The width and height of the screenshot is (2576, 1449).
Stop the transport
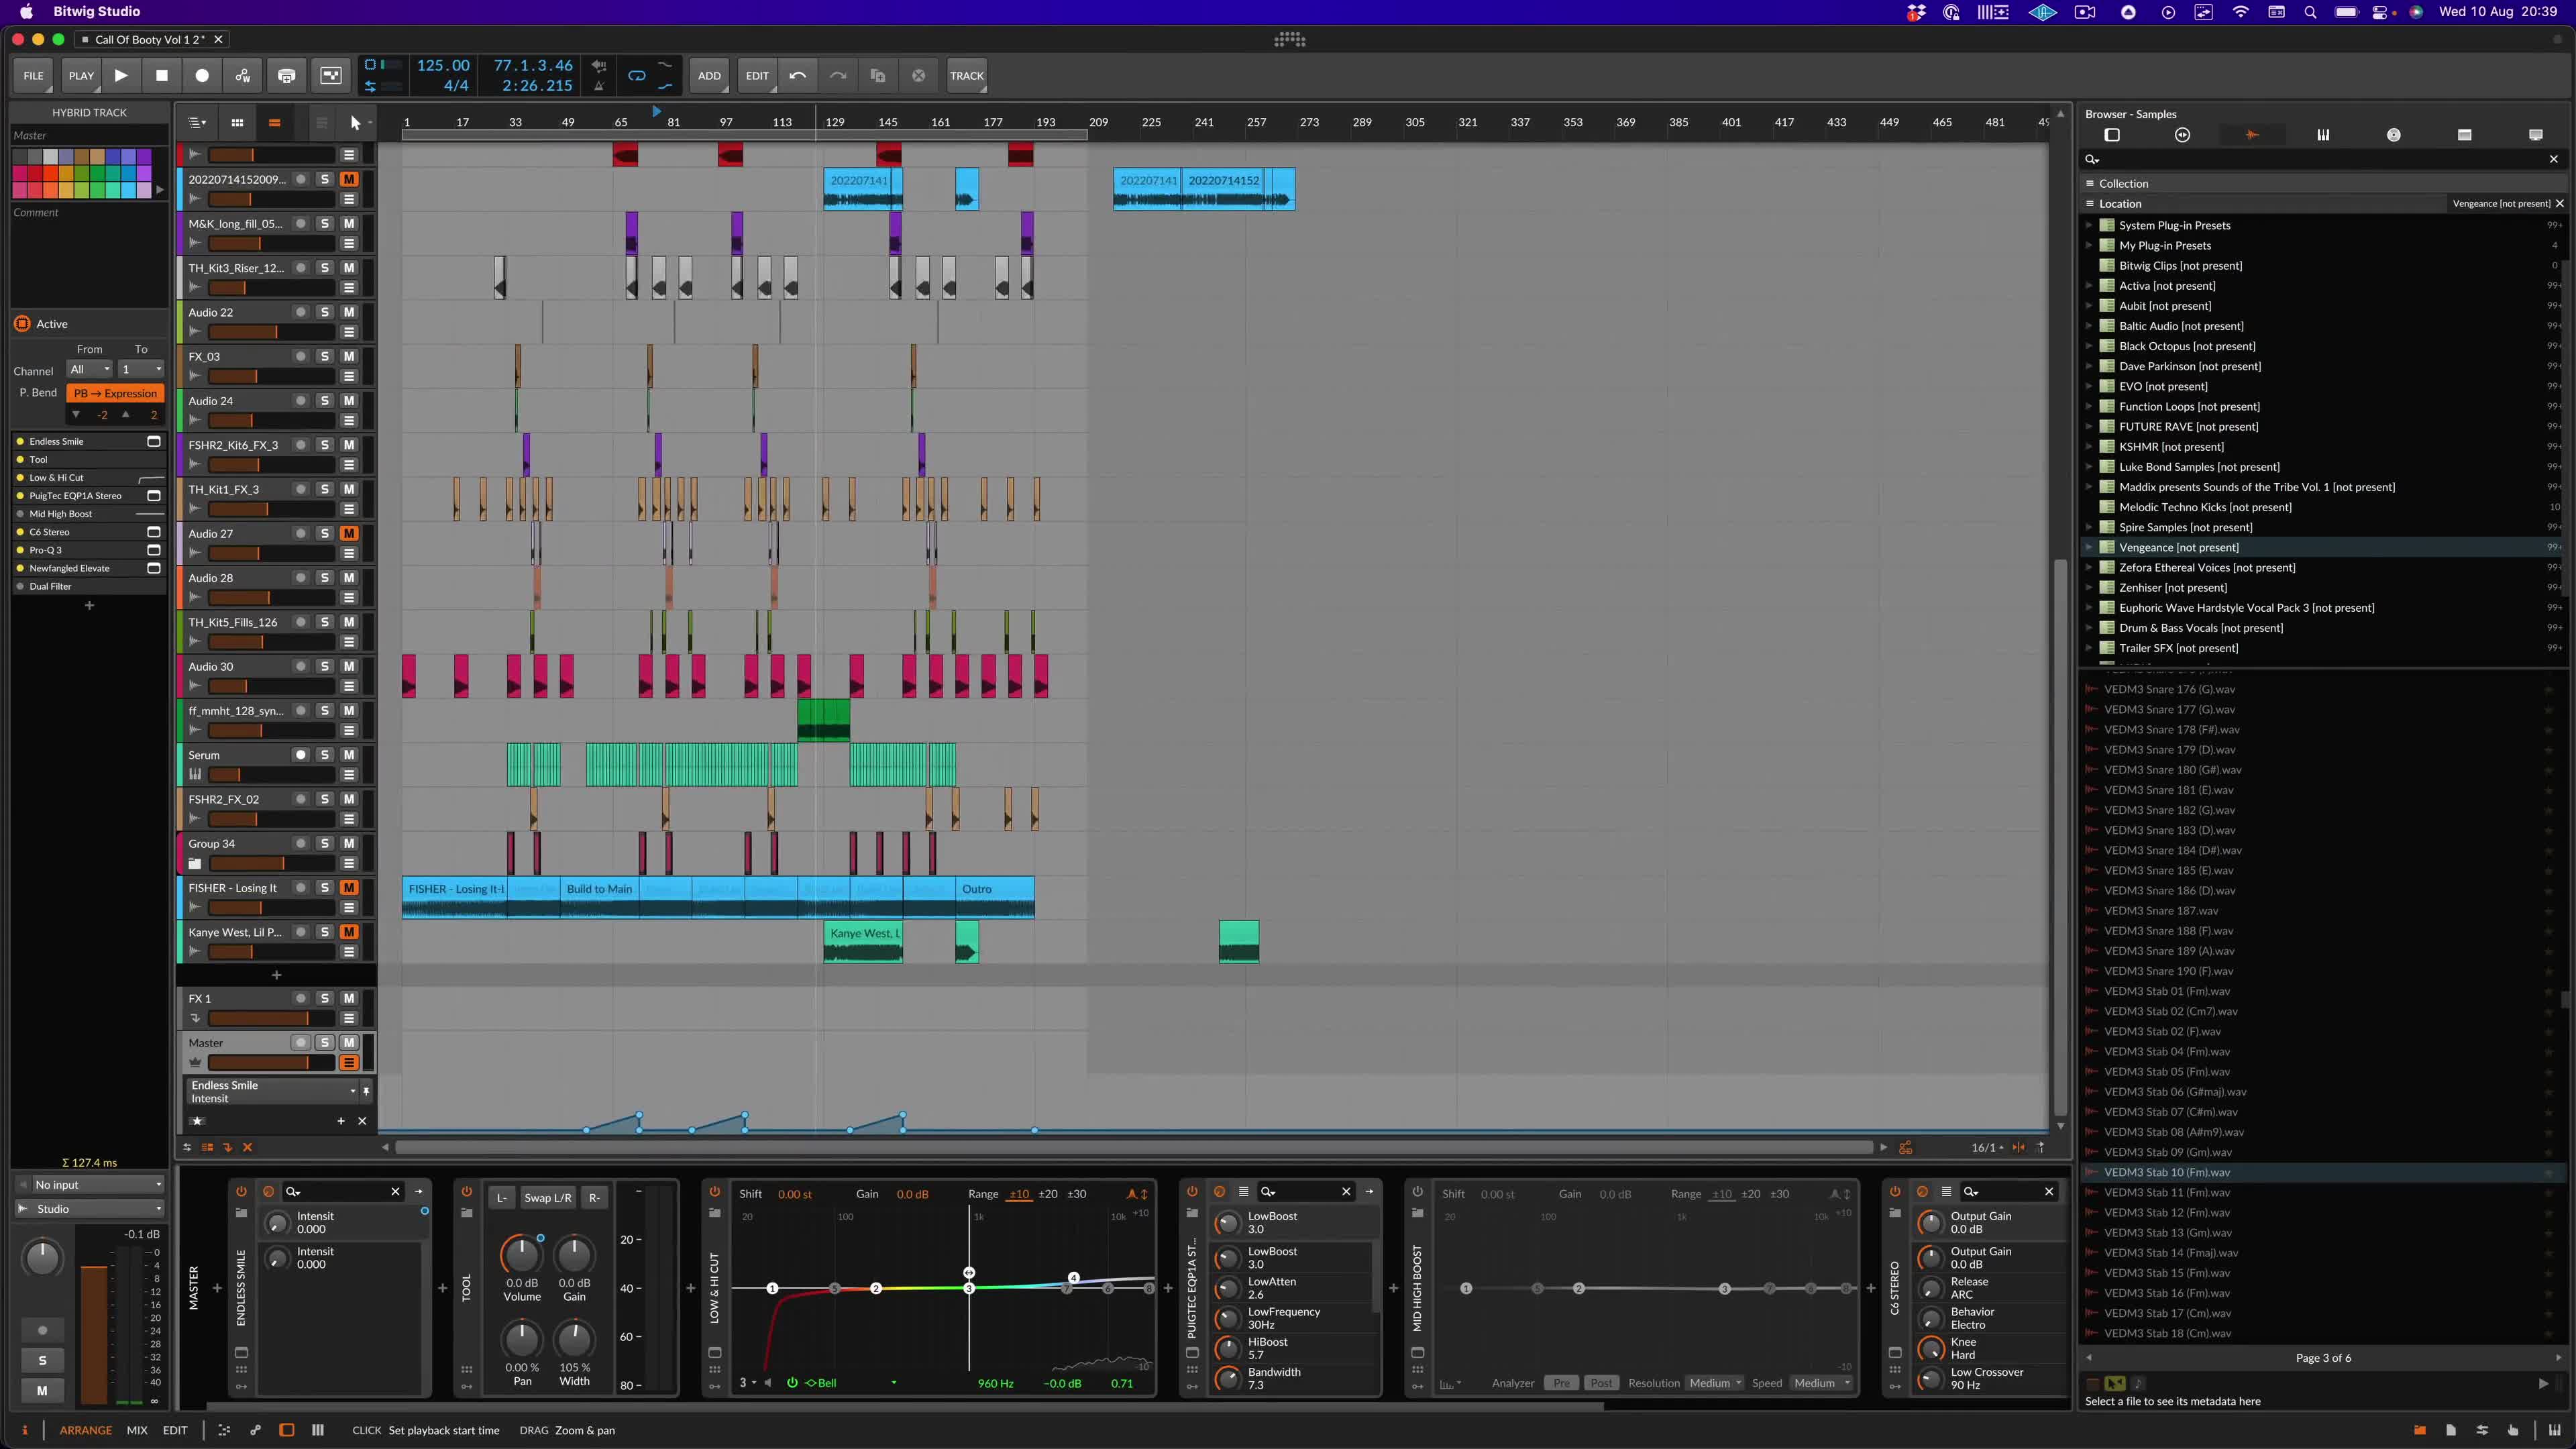click(162, 75)
